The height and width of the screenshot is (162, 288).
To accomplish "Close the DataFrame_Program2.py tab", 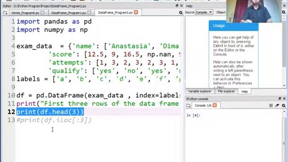I will 136,12.
